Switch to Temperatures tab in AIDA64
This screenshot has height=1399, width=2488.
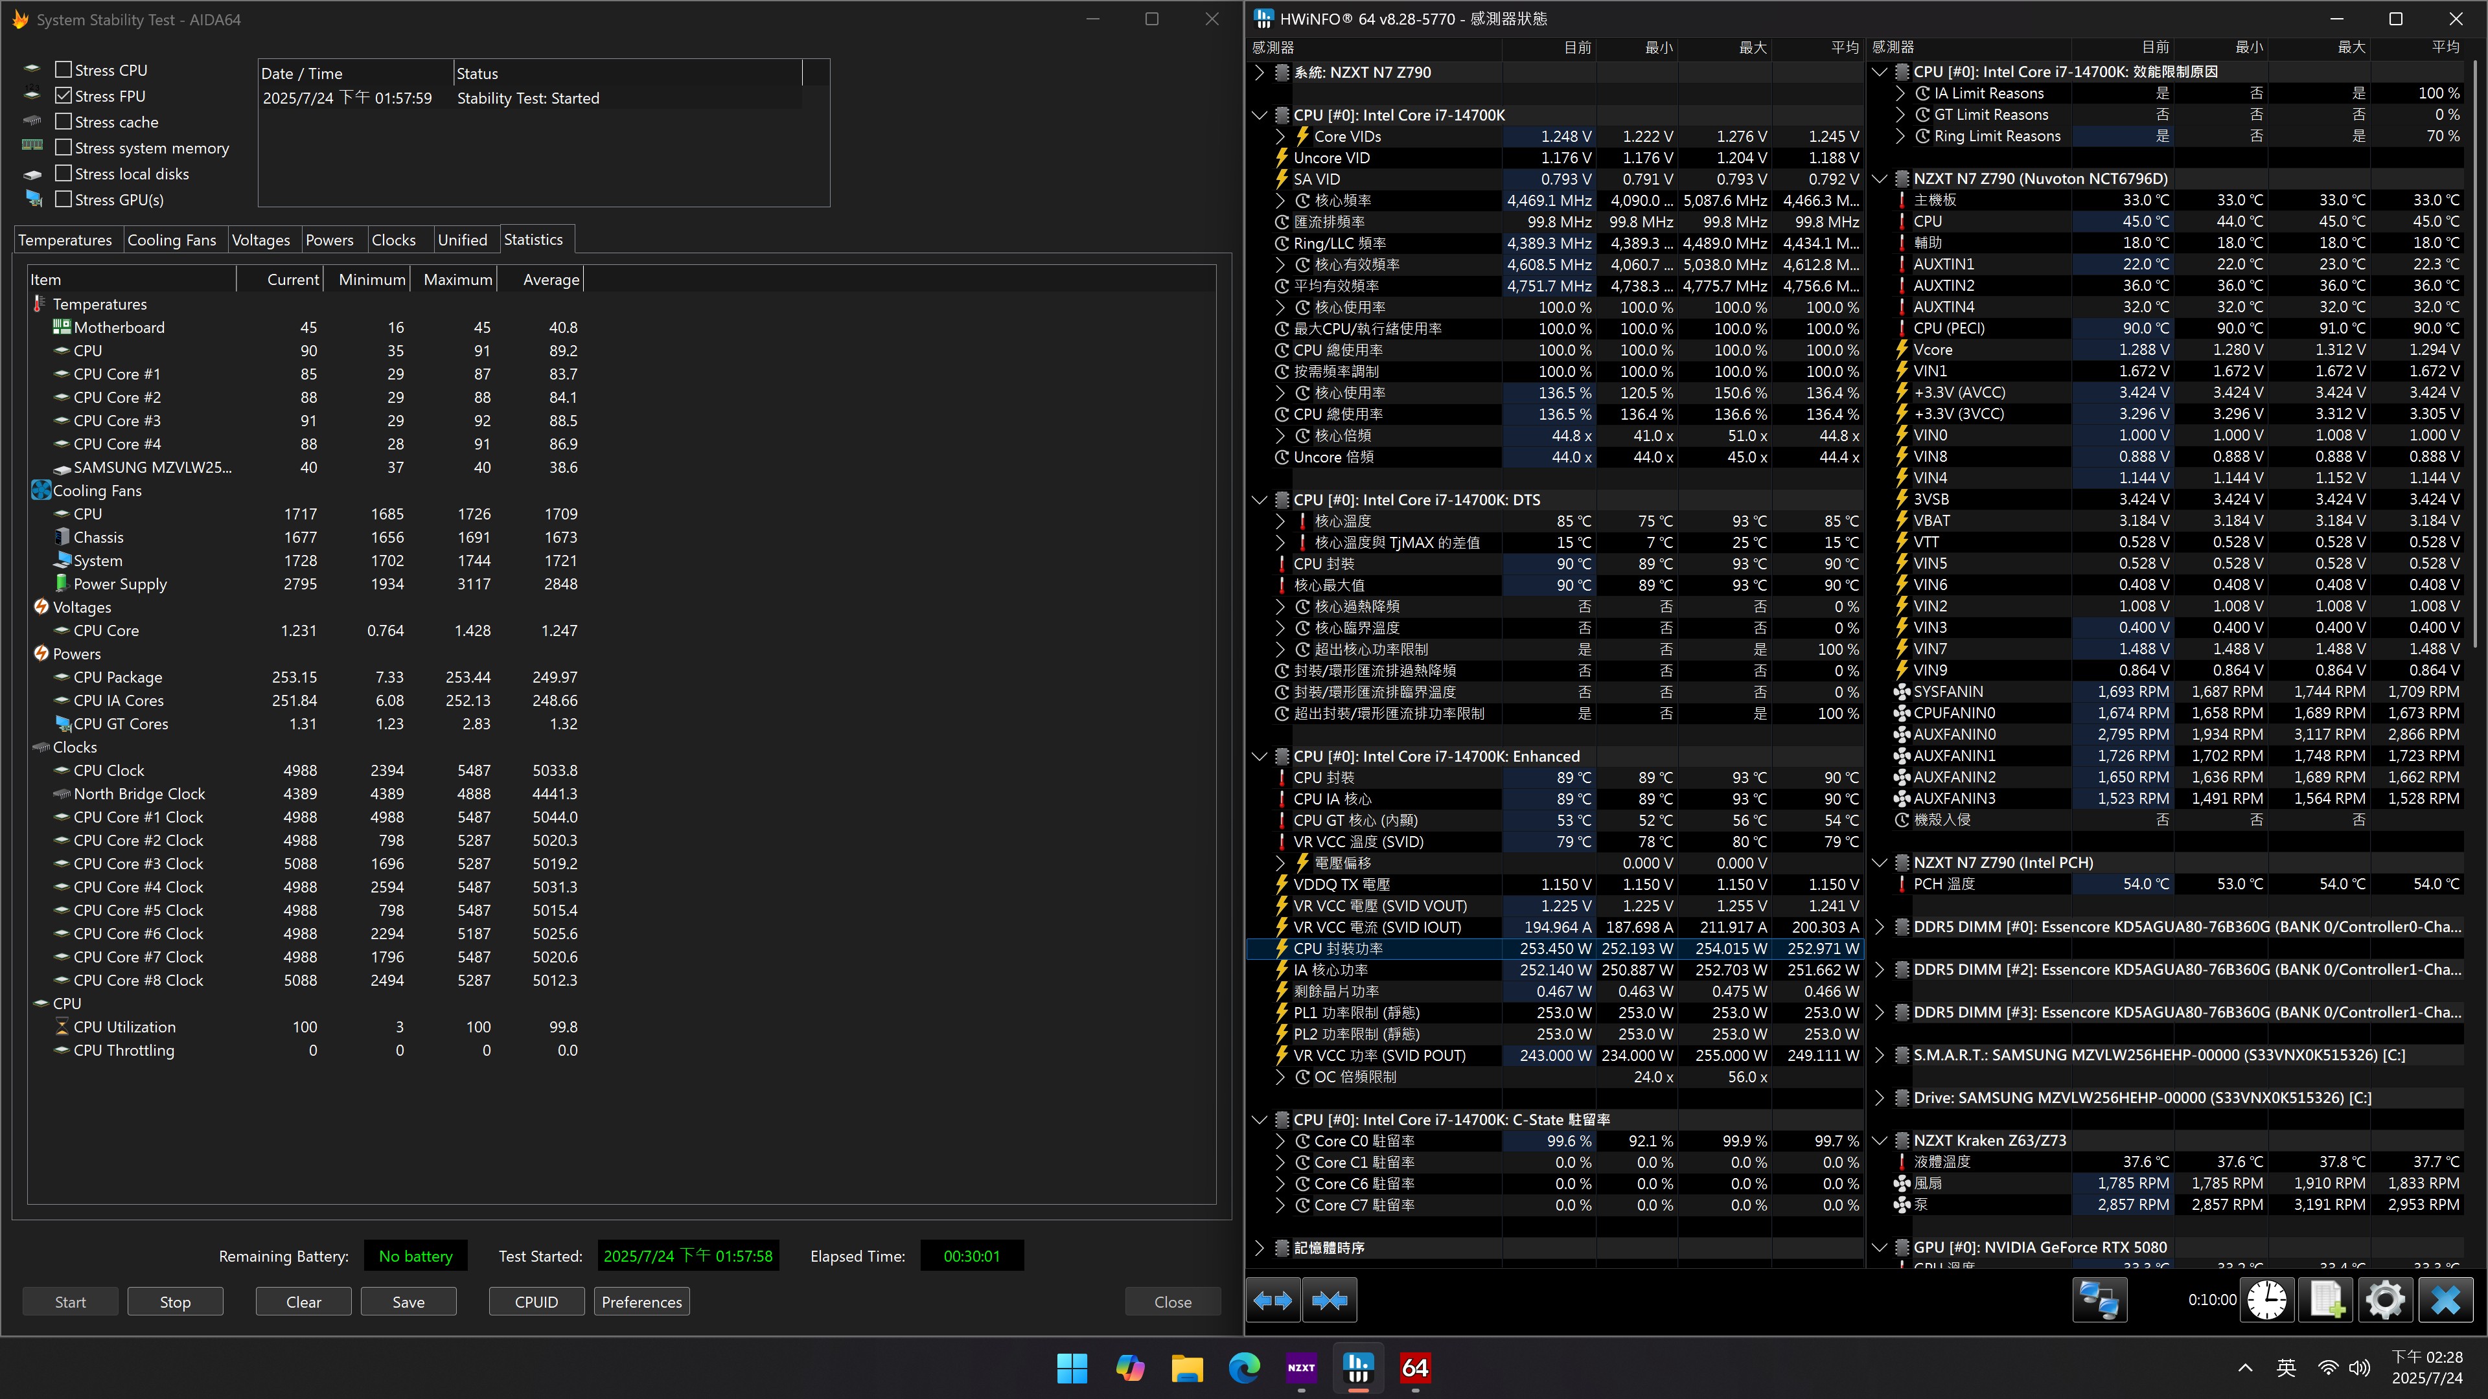point(65,240)
